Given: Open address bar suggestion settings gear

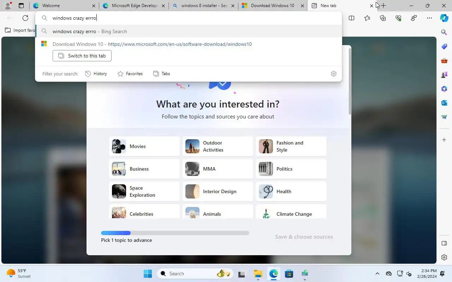Looking at the screenshot, I should tap(334, 74).
